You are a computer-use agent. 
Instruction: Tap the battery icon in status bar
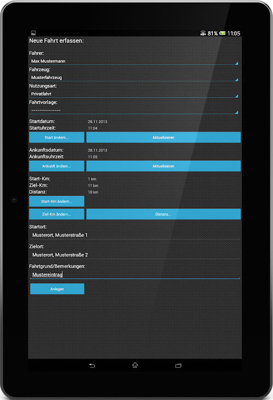[x=222, y=33]
